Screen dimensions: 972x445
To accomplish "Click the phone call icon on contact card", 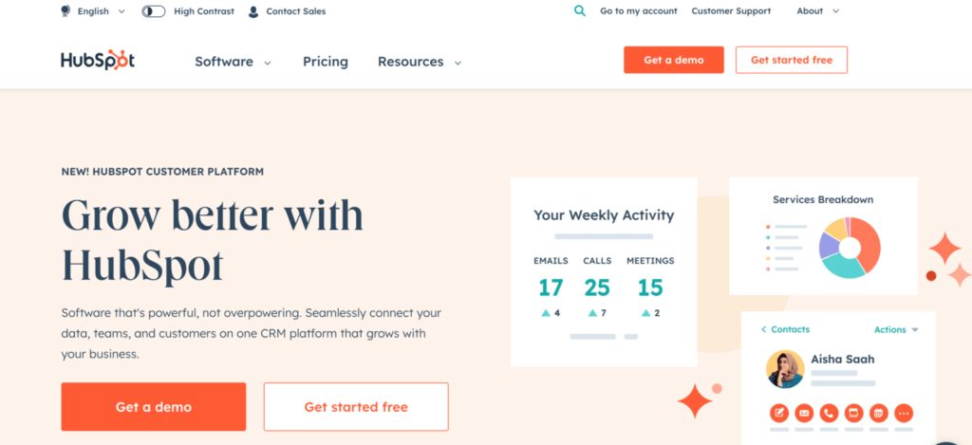I will pos(829,414).
